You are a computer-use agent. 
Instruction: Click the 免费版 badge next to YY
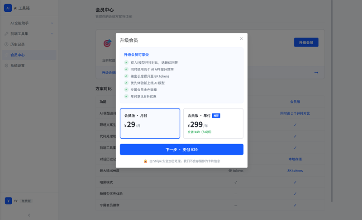click(26, 201)
